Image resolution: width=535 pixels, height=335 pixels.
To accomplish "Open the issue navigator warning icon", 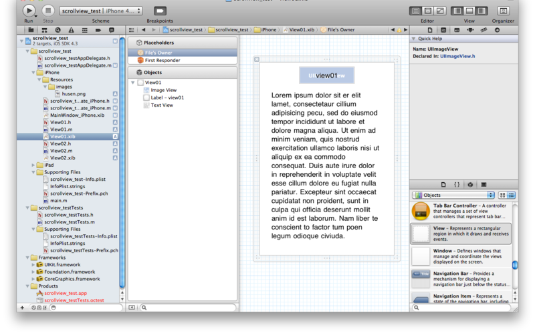I will 71,30.
